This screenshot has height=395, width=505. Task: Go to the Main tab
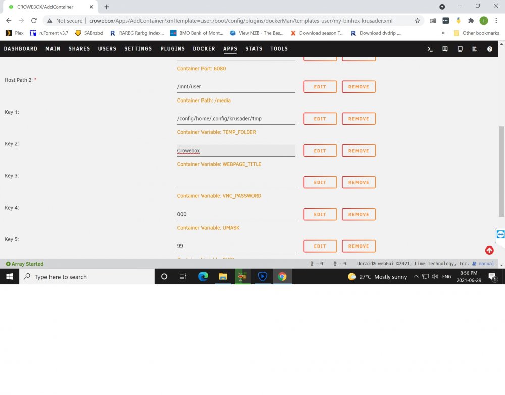coord(53,48)
